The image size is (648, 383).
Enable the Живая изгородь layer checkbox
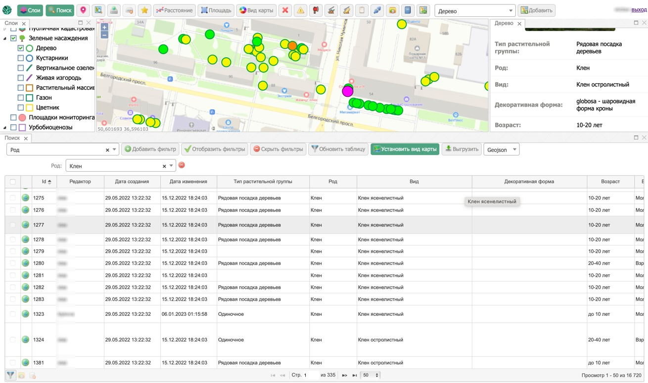coord(21,78)
